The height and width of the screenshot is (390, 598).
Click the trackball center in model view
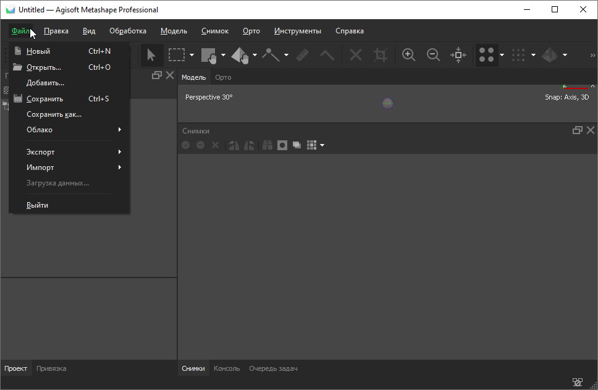[x=387, y=103]
